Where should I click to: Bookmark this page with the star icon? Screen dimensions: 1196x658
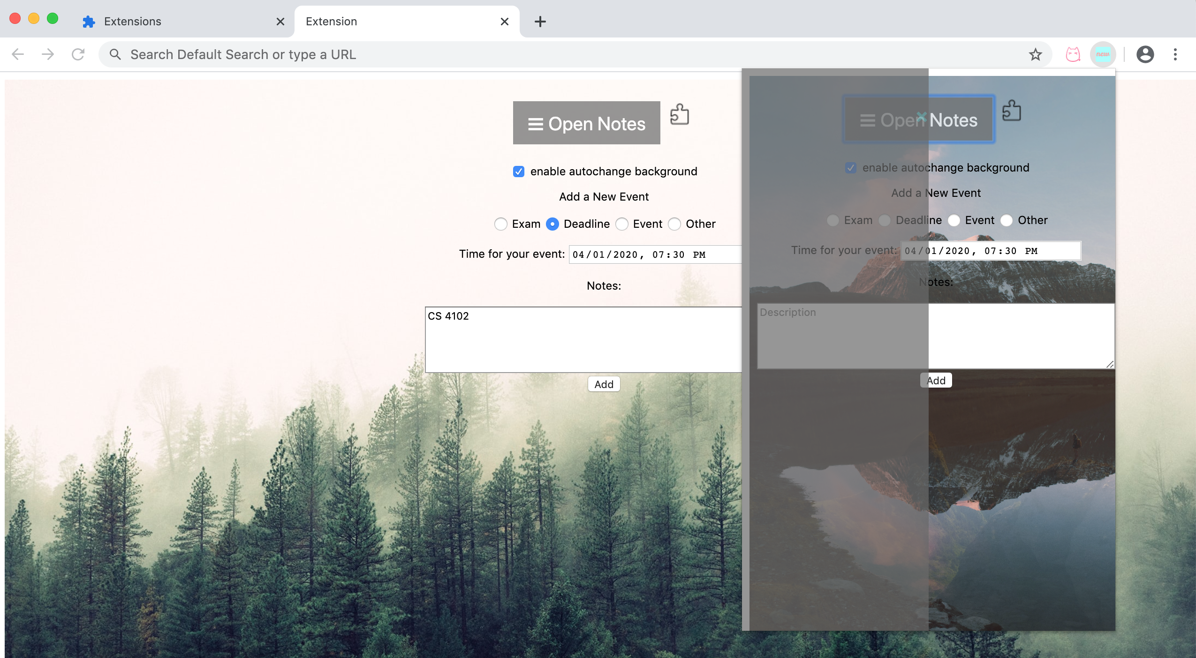(1035, 54)
